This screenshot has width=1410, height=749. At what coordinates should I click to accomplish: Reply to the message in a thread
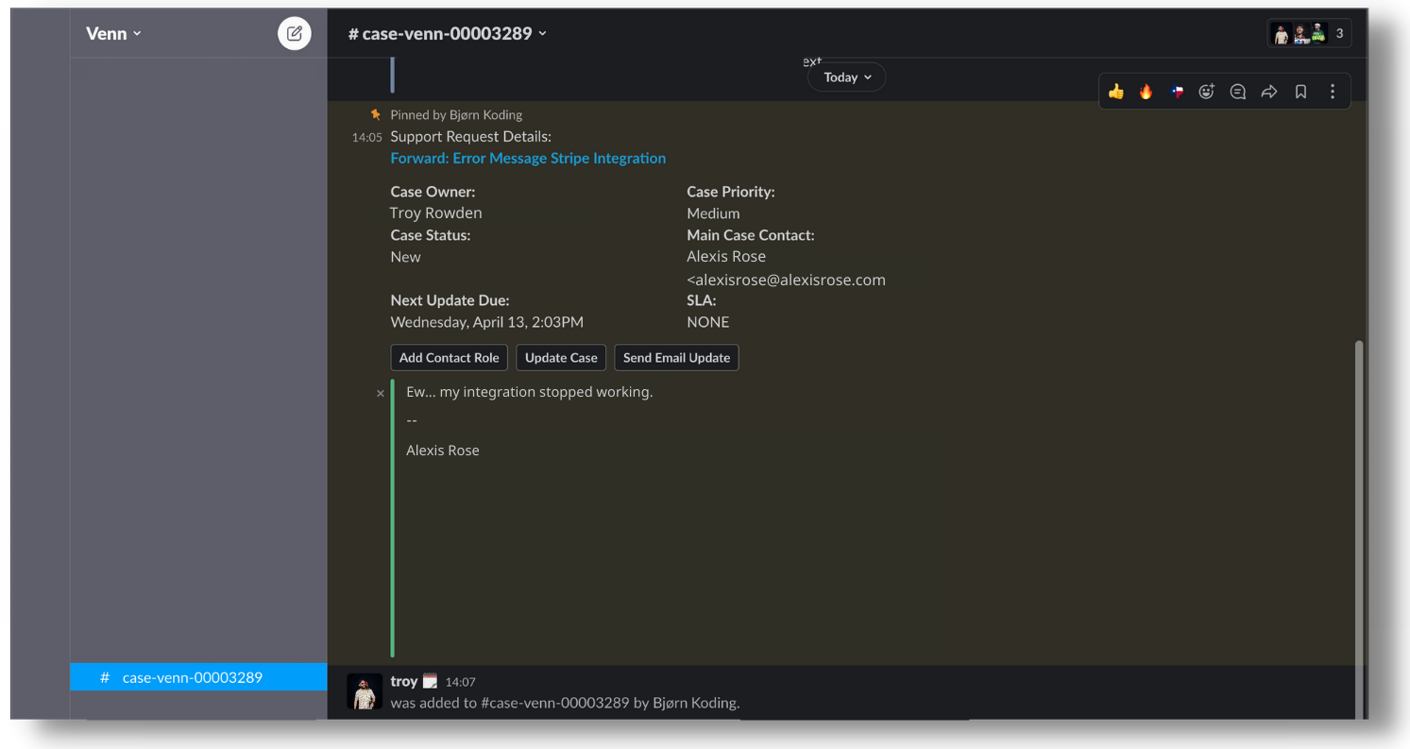point(1237,92)
